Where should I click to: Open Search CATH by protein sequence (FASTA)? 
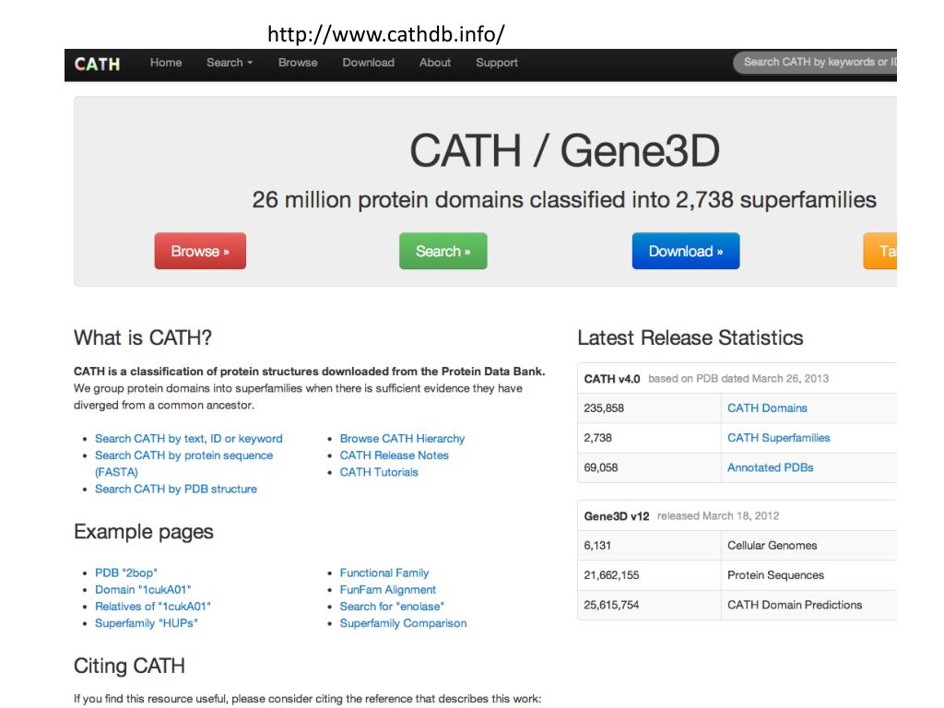(183, 464)
